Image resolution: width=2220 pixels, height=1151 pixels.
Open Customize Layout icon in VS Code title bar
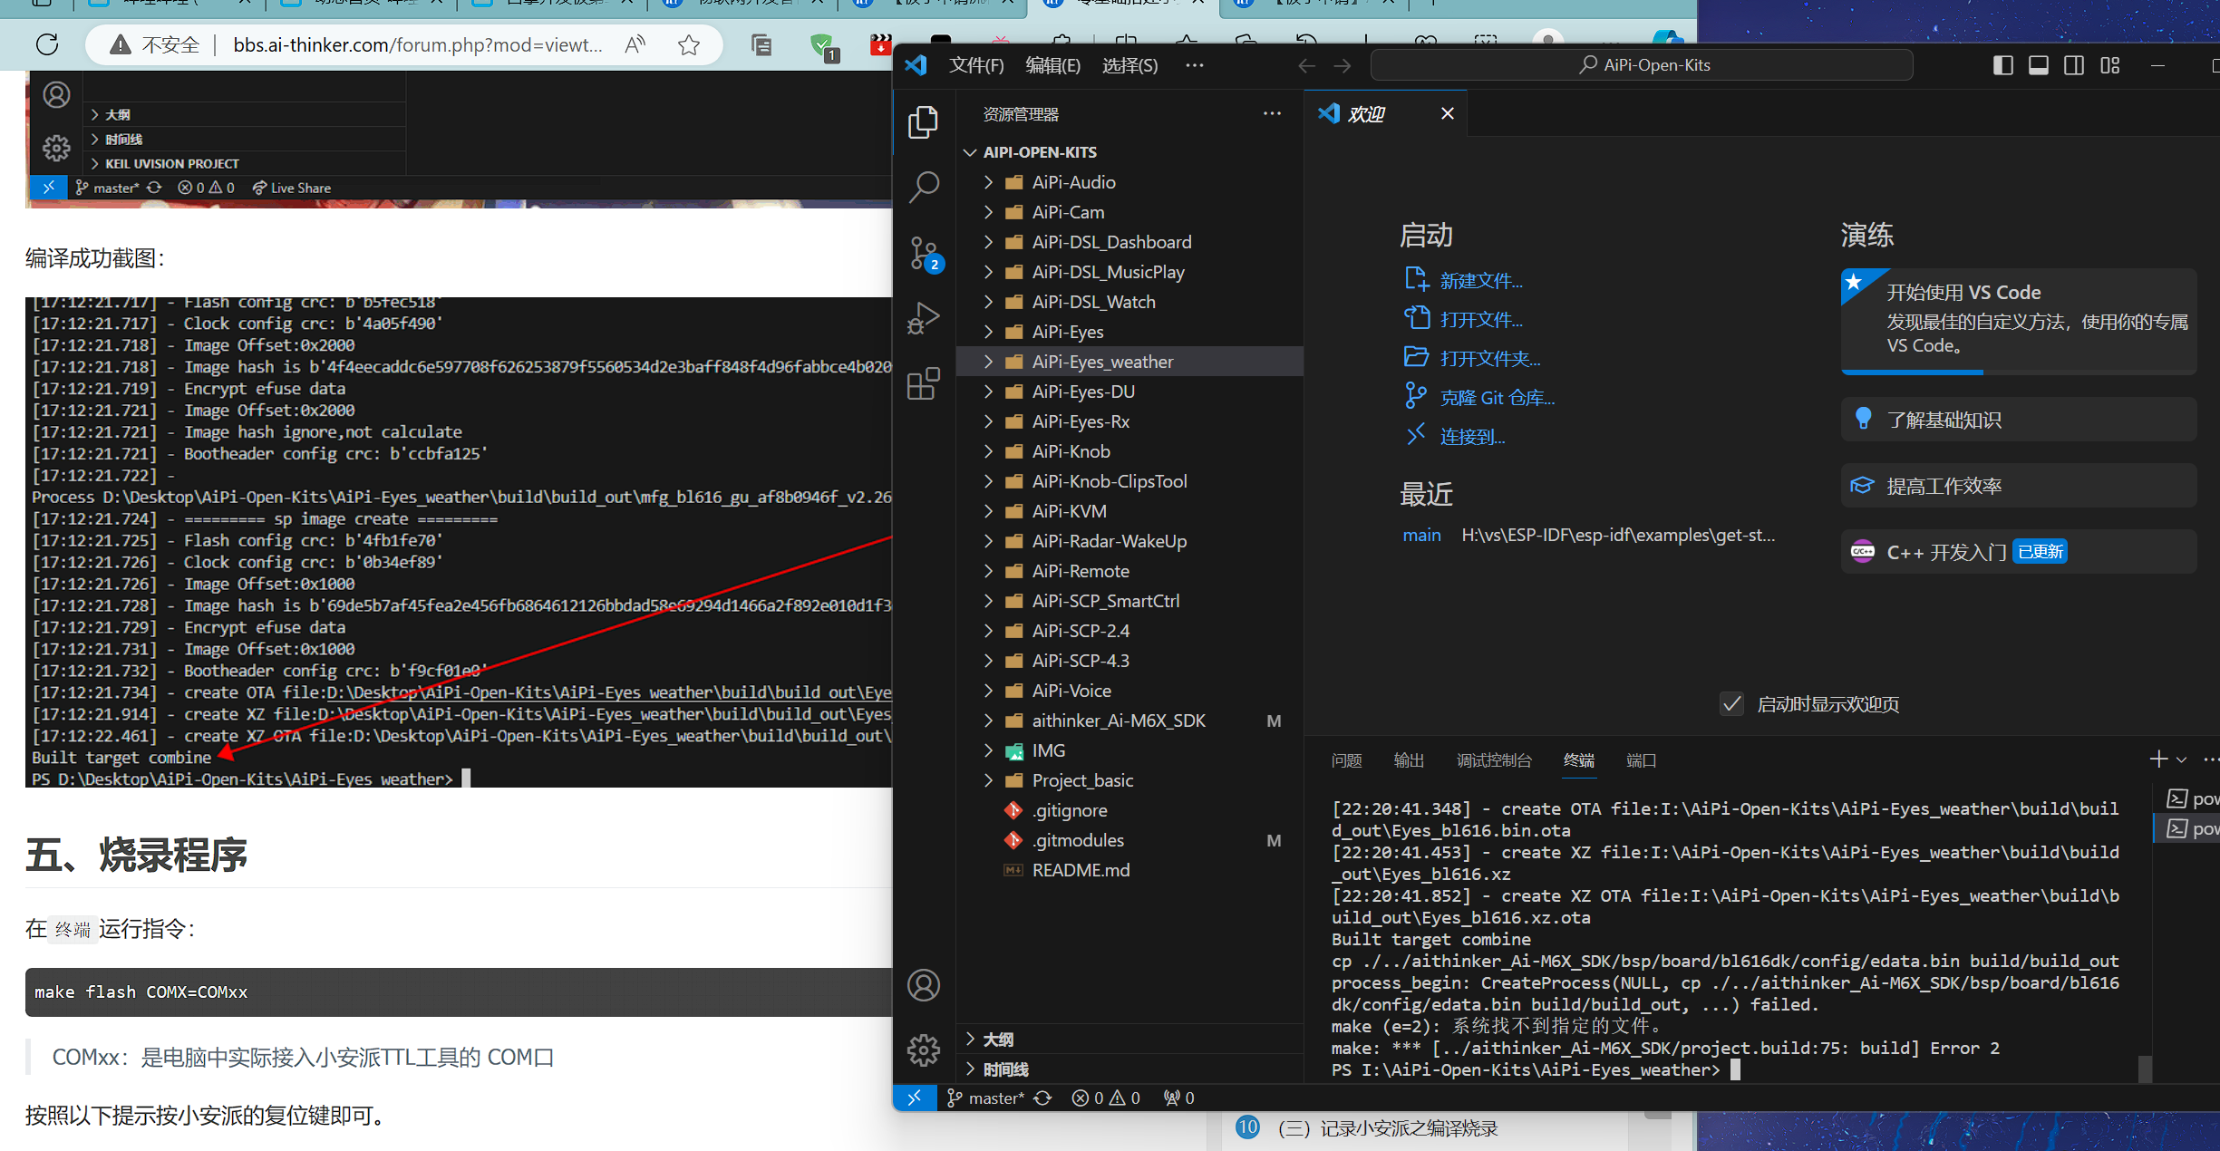click(2110, 65)
